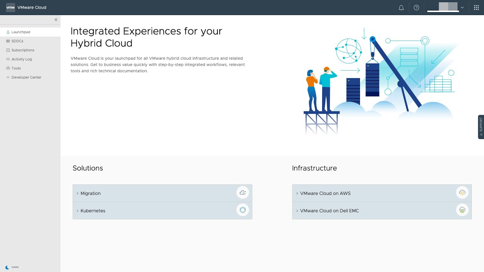Click the hybrid cloud illustration

(x=380, y=81)
